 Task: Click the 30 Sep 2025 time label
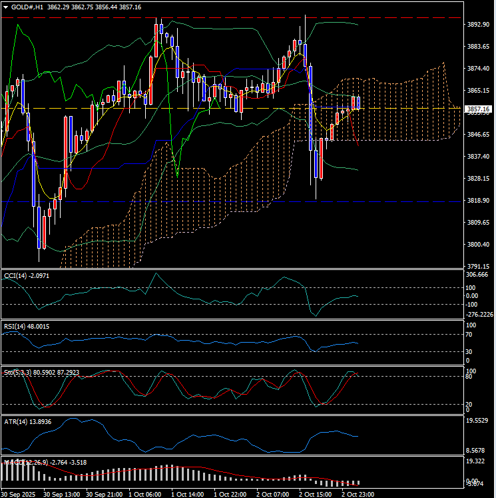(x=18, y=494)
